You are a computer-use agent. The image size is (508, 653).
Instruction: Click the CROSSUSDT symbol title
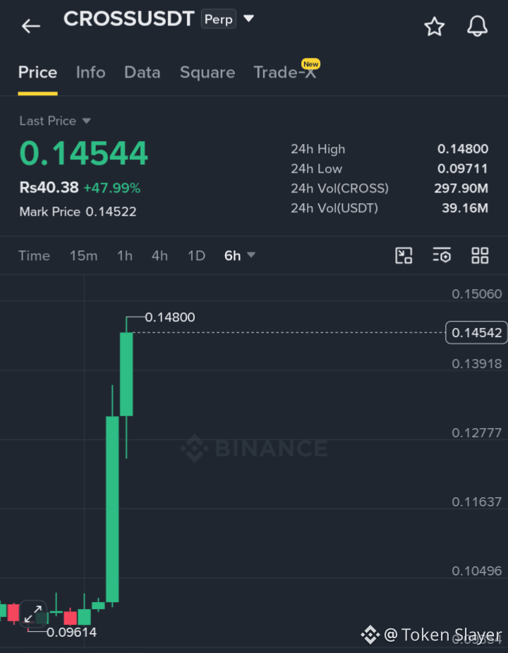pyautogui.click(x=129, y=19)
